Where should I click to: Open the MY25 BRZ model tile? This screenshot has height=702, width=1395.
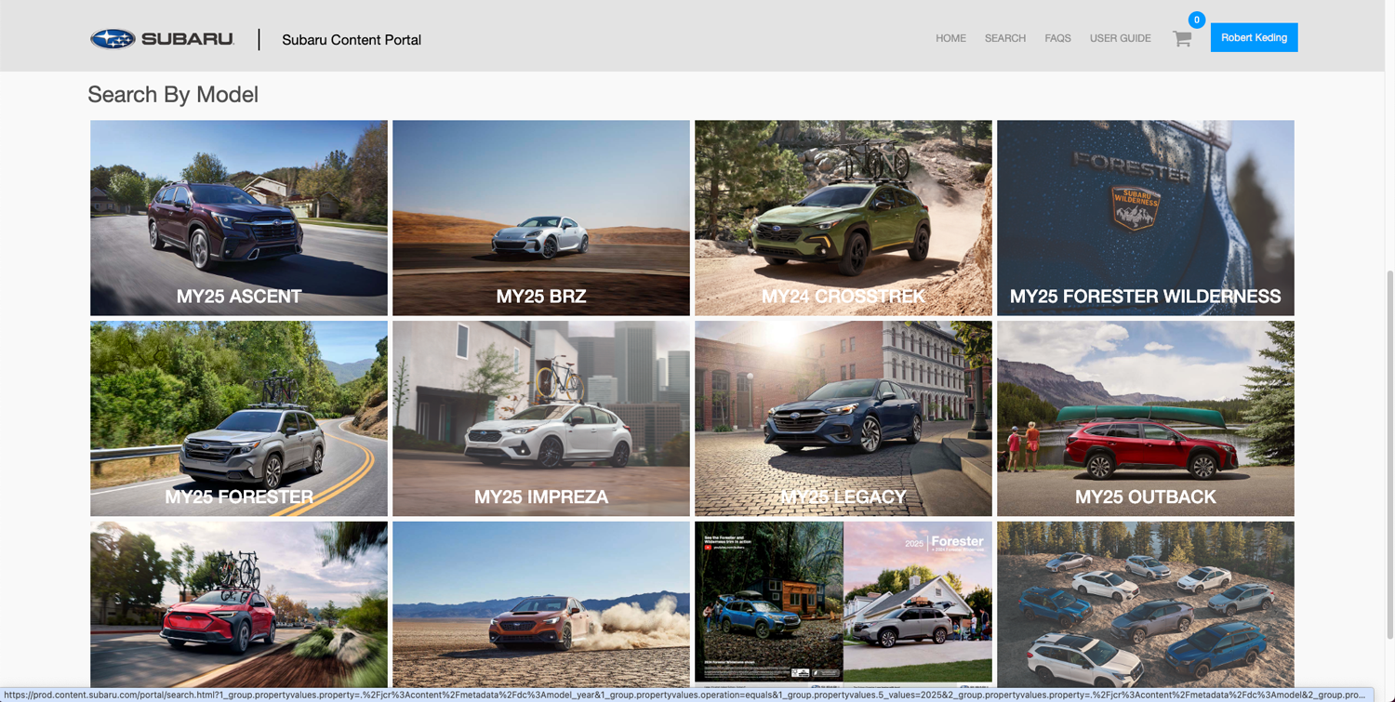click(541, 218)
